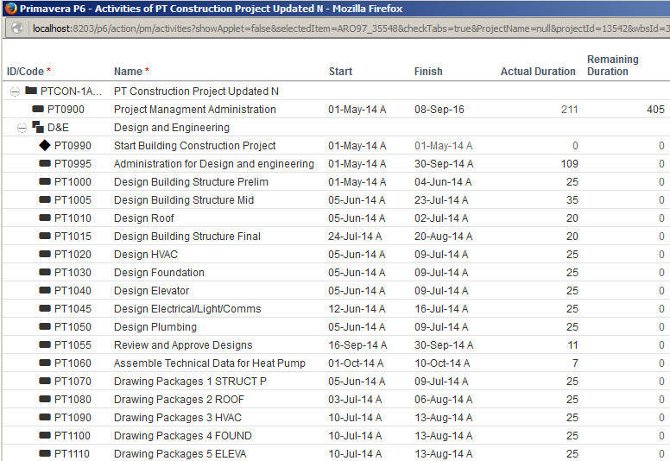Click the activity icon for PT1060

45,363
